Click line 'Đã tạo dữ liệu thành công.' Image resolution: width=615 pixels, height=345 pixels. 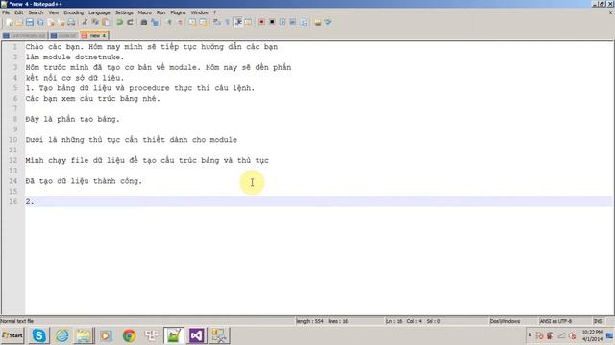[x=84, y=181]
